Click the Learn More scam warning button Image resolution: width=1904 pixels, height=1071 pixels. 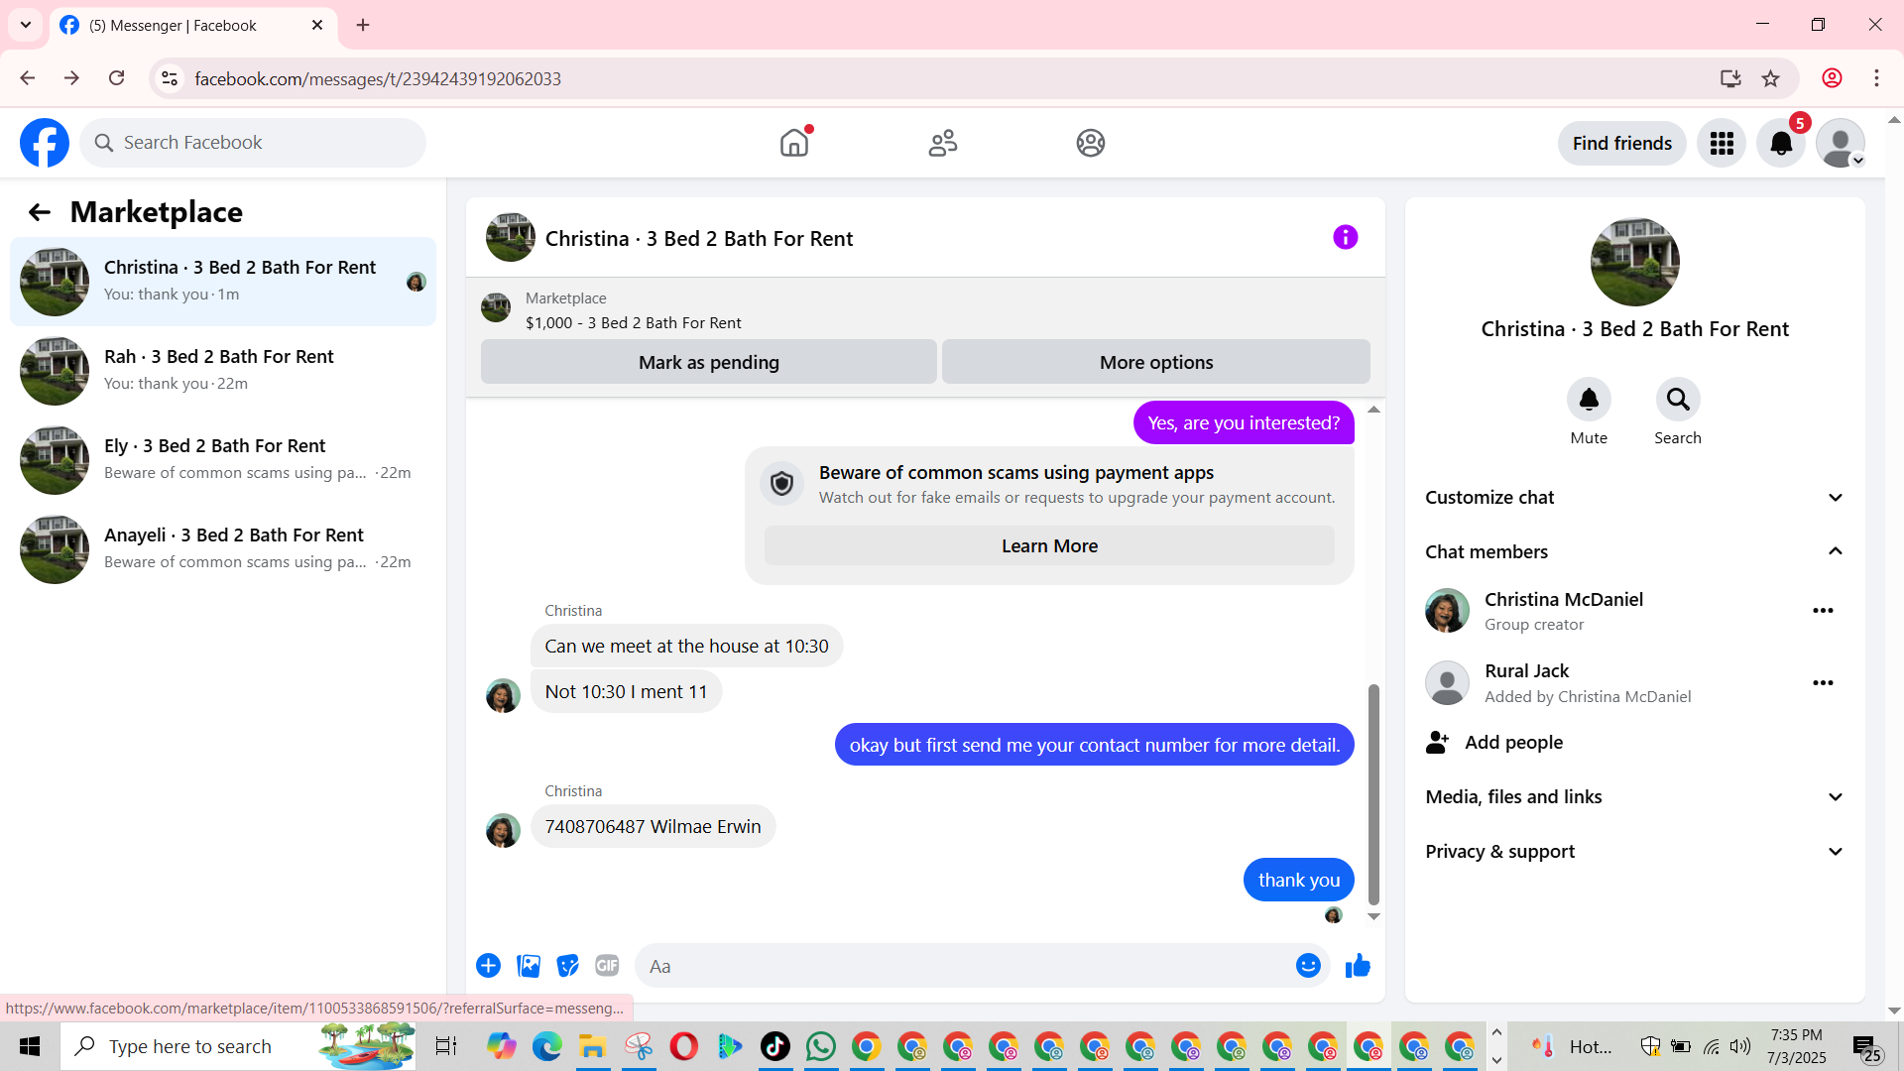tap(1049, 546)
